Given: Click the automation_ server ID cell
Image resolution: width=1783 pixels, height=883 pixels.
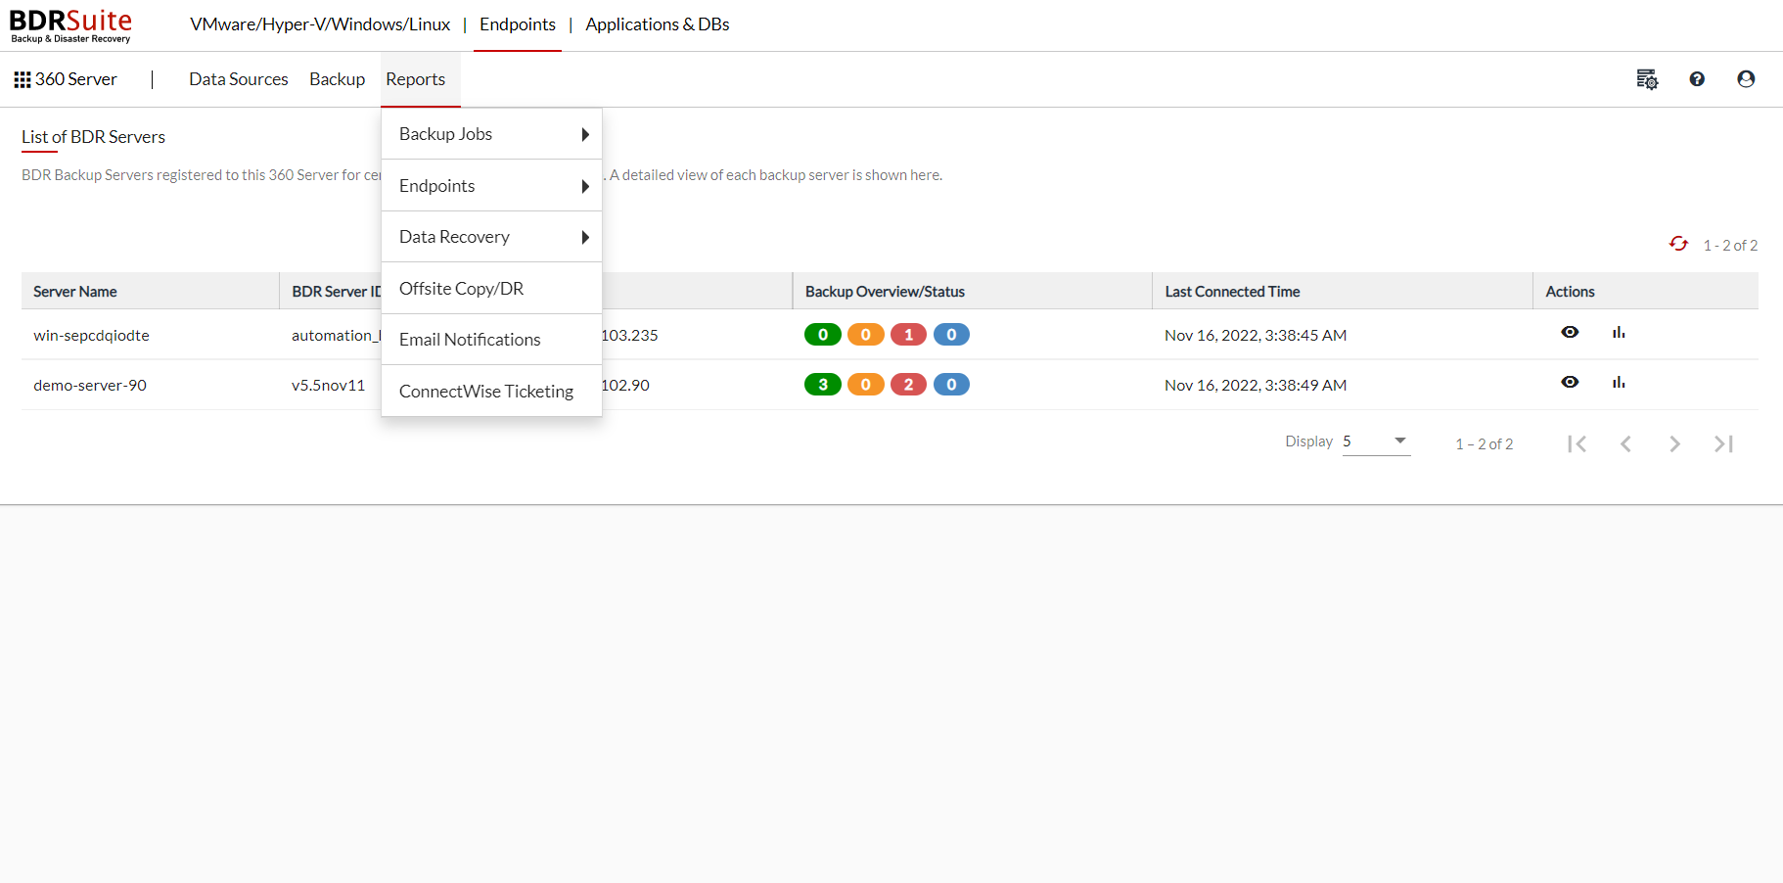Looking at the screenshot, I should (336, 335).
